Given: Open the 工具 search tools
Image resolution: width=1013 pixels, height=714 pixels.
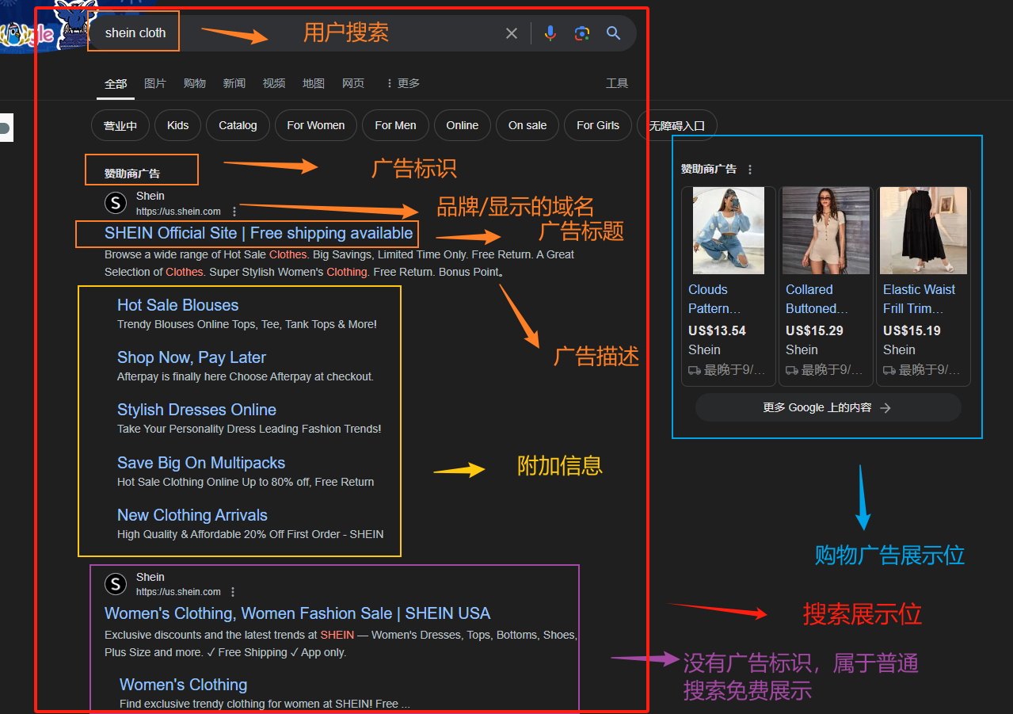Looking at the screenshot, I should tap(617, 83).
